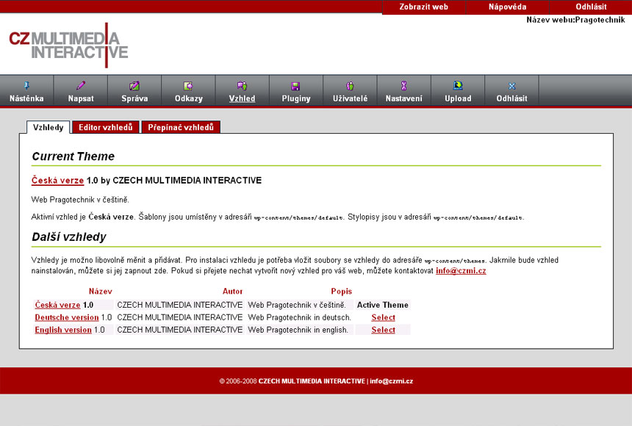Click the footer CZECH MULTIMEDIA INTERACTIVE text

point(312,381)
